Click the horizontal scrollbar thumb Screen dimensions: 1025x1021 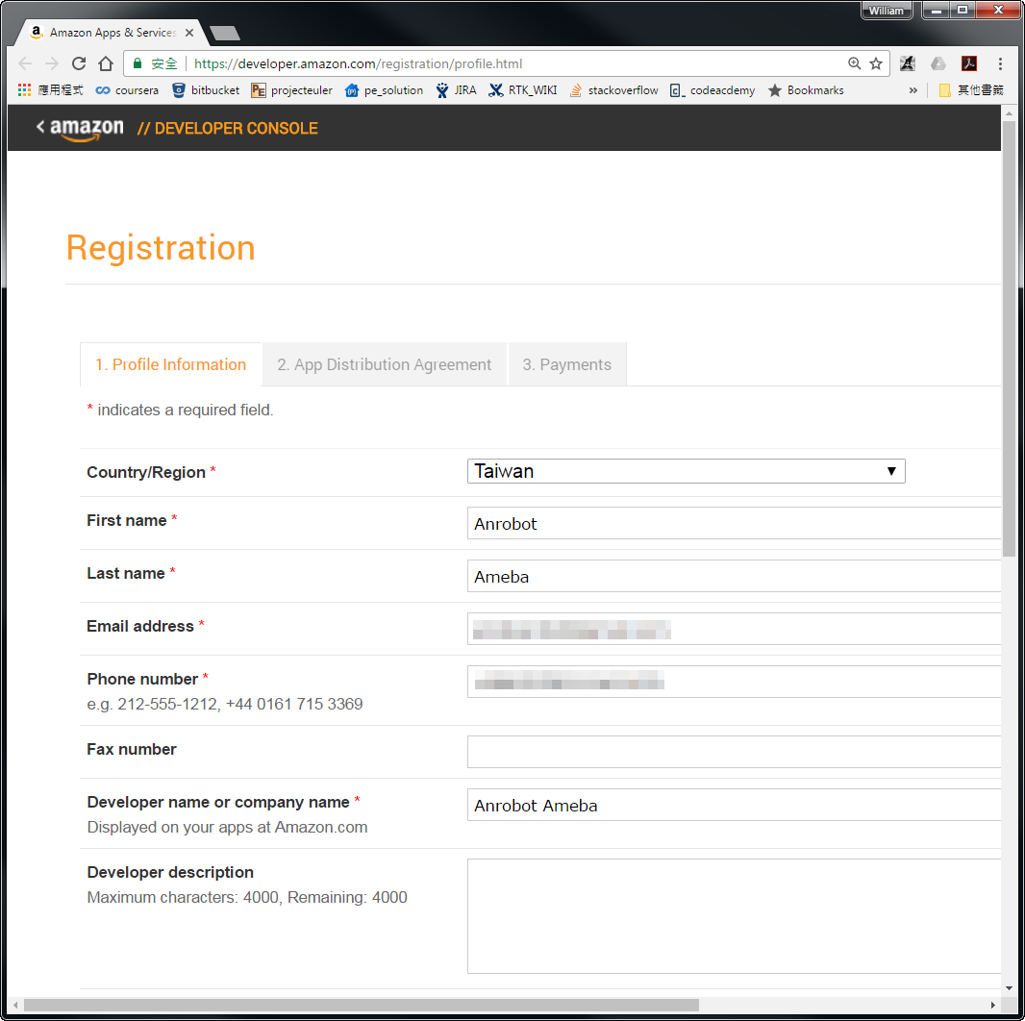(x=362, y=1005)
